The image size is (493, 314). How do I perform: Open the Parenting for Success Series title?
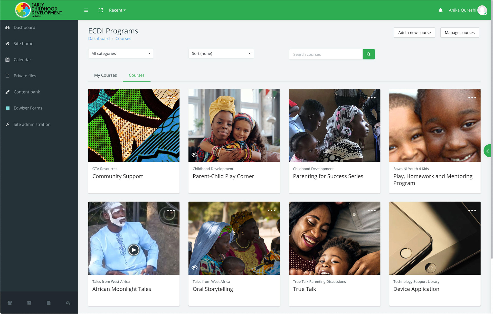point(328,176)
